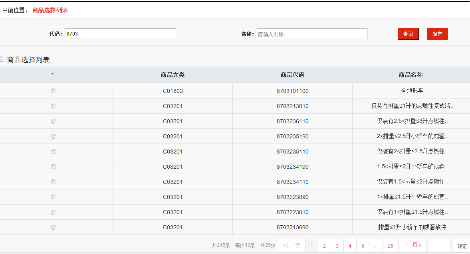Select the radio button for 排量≤1升小轿车的成套散件
Viewport: 470px width, 254px height.
[53, 227]
